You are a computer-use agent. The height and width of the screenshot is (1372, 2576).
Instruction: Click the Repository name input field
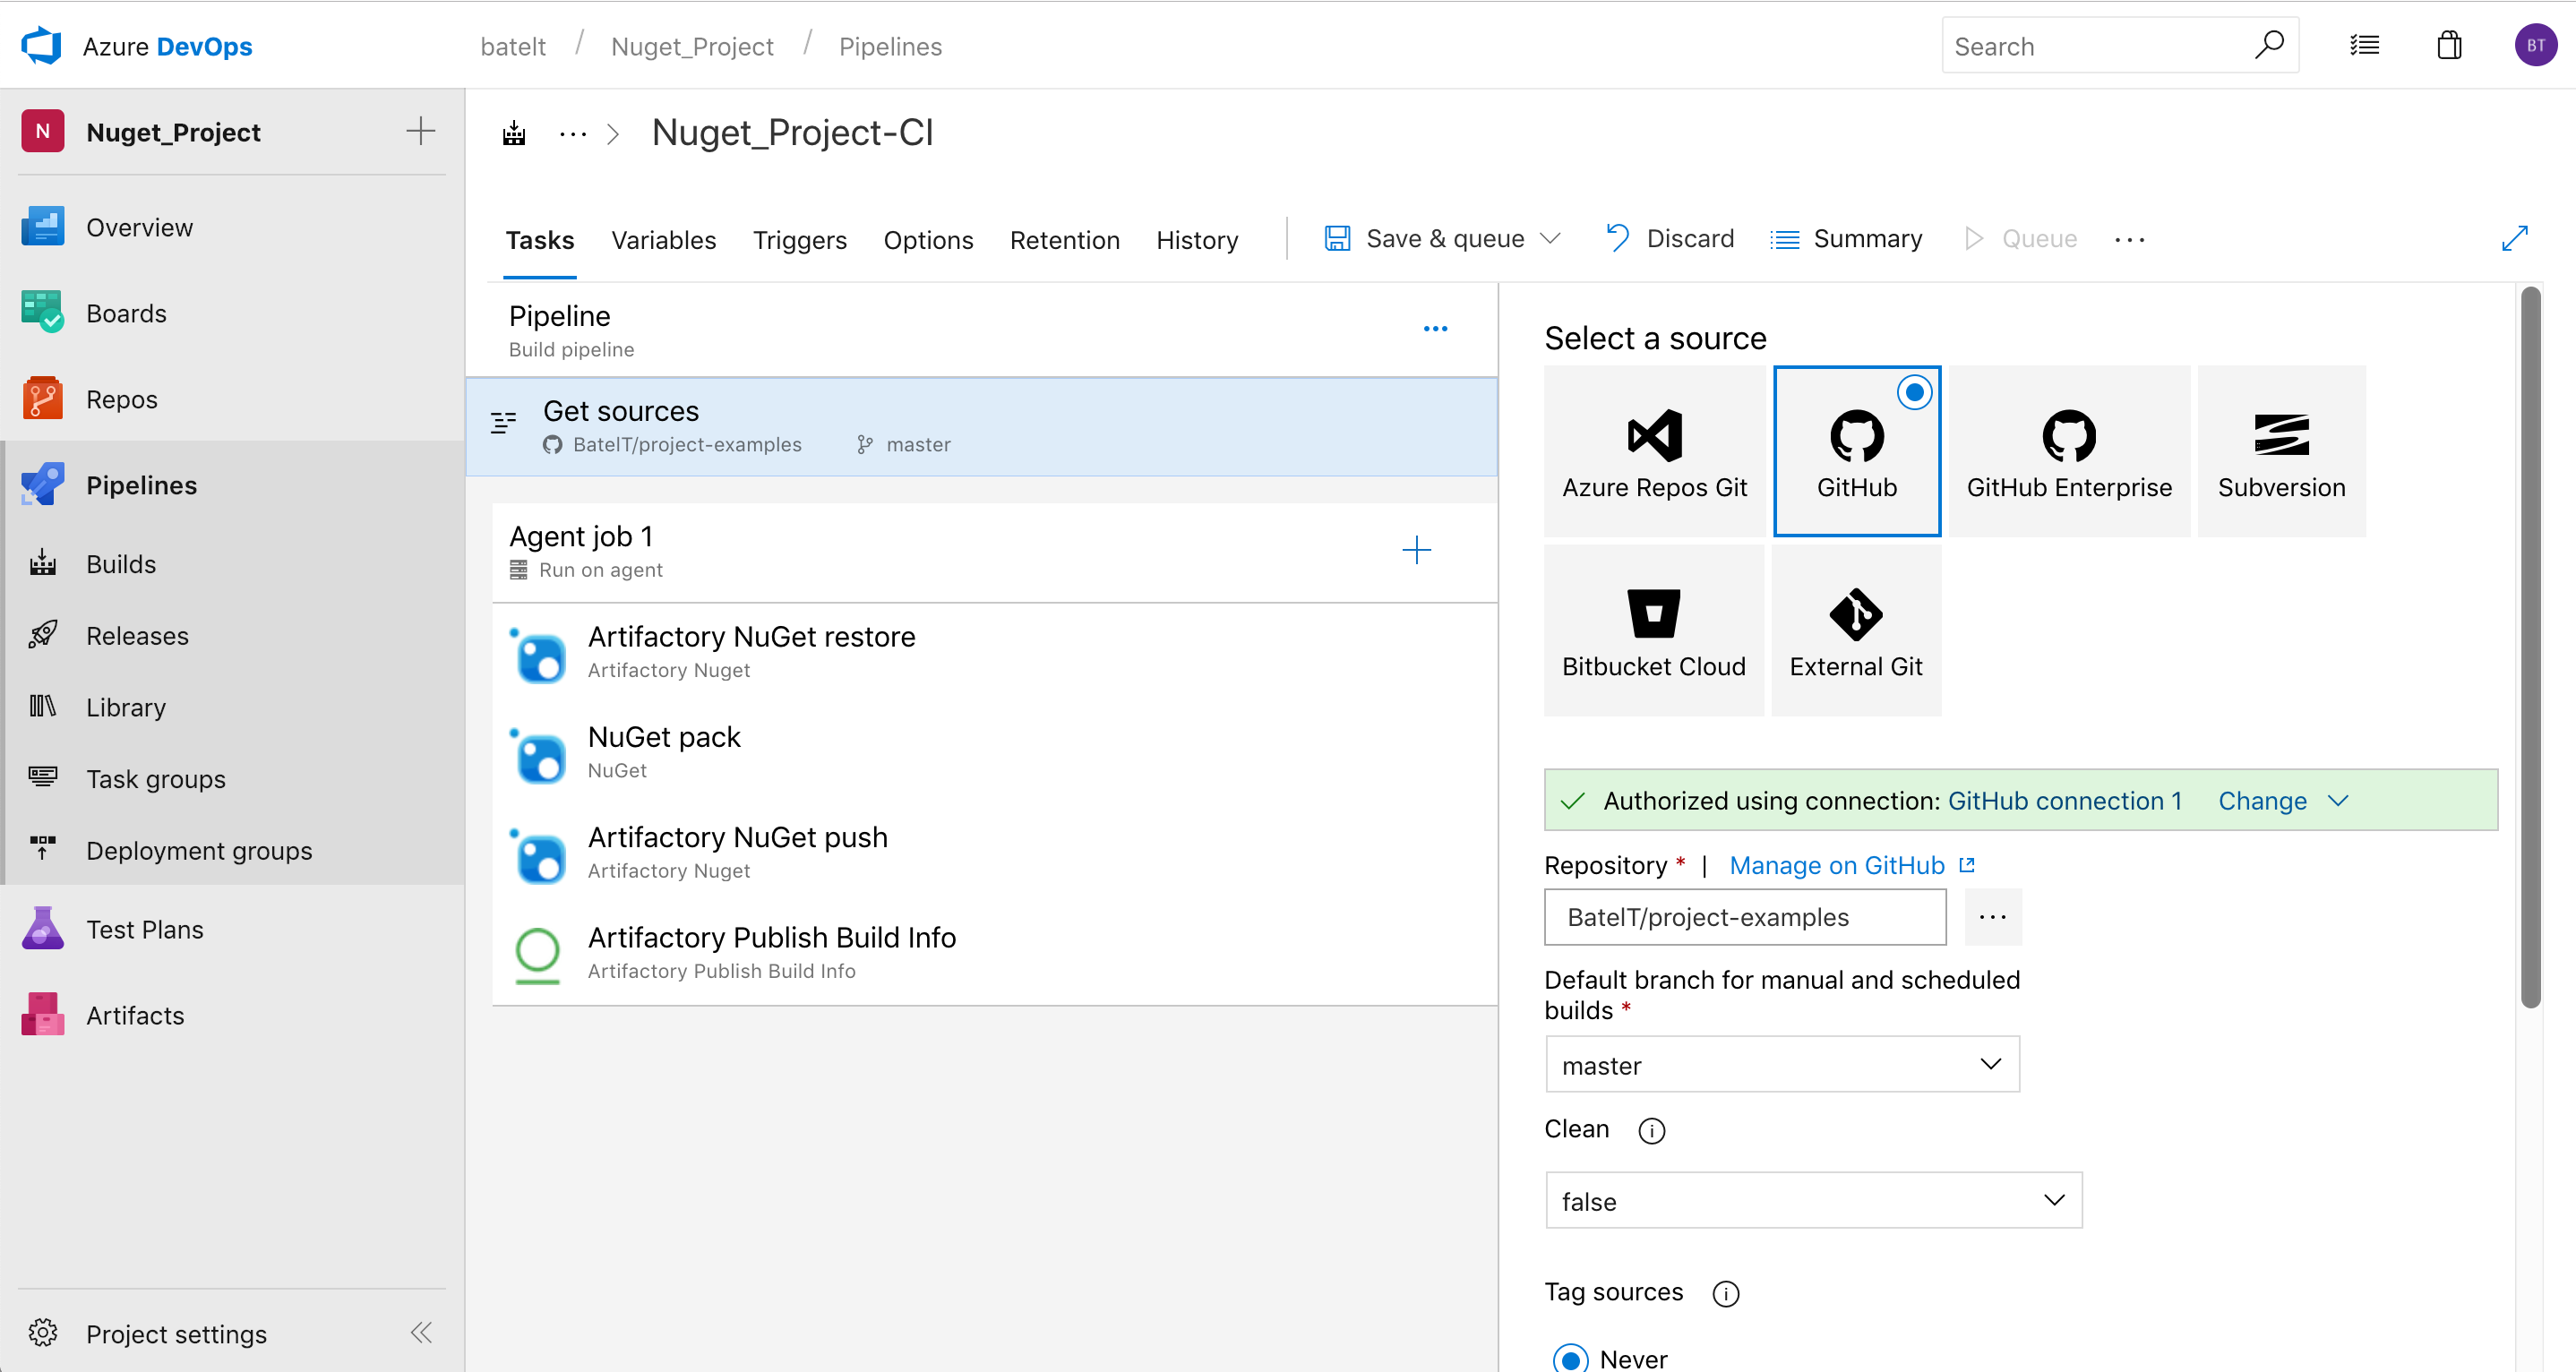click(1744, 917)
